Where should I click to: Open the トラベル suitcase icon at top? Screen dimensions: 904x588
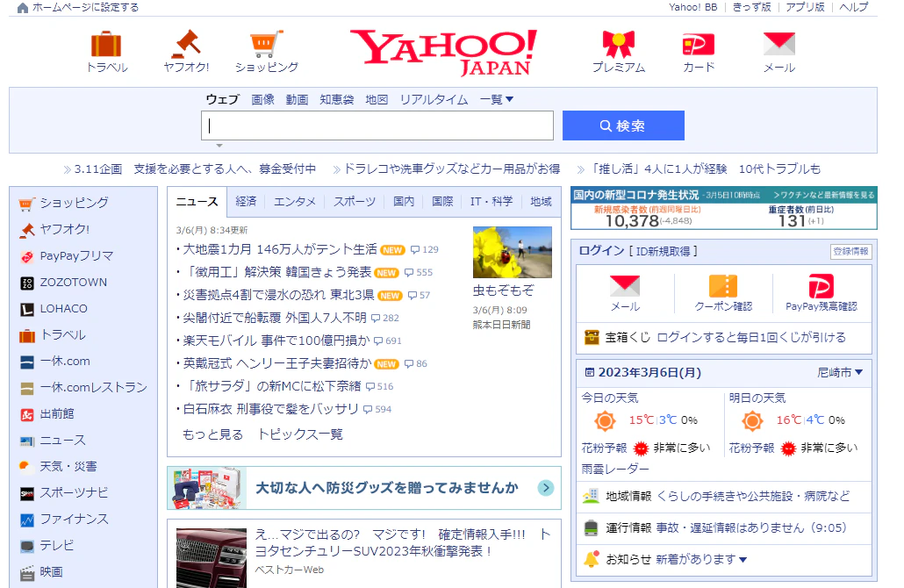tap(107, 45)
